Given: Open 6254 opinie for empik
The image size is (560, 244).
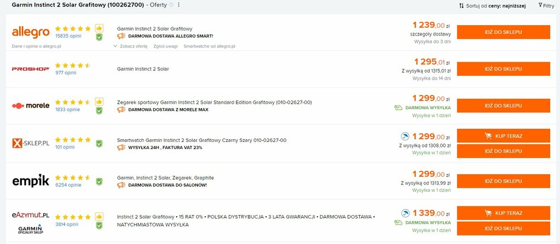Looking at the screenshot, I should pos(68,185).
